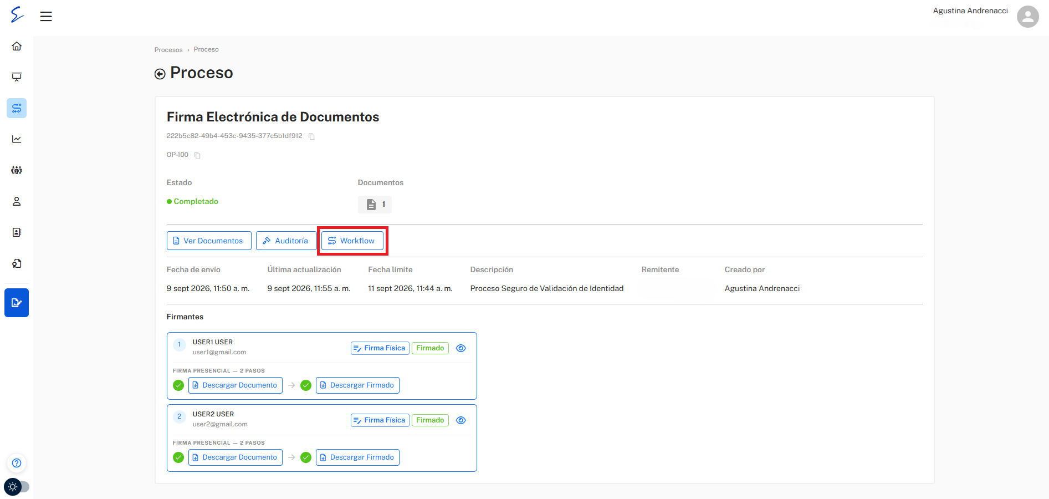The height and width of the screenshot is (499, 1049).
Task: Click user2@gmail.com email text
Action: tap(220, 424)
